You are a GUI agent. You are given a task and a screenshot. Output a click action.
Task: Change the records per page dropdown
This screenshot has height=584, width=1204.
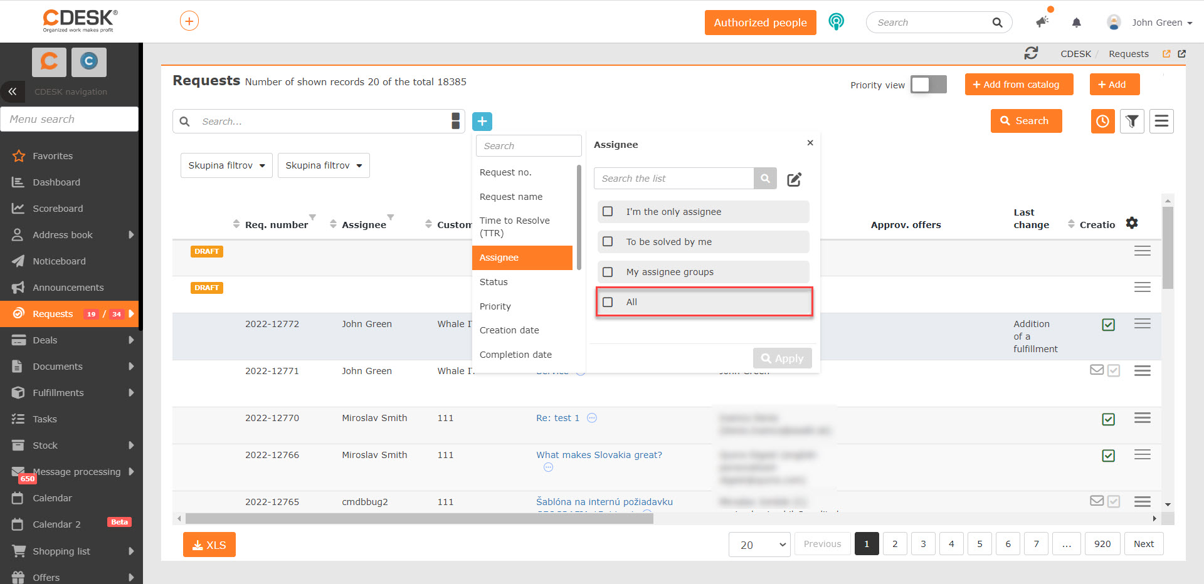click(759, 545)
